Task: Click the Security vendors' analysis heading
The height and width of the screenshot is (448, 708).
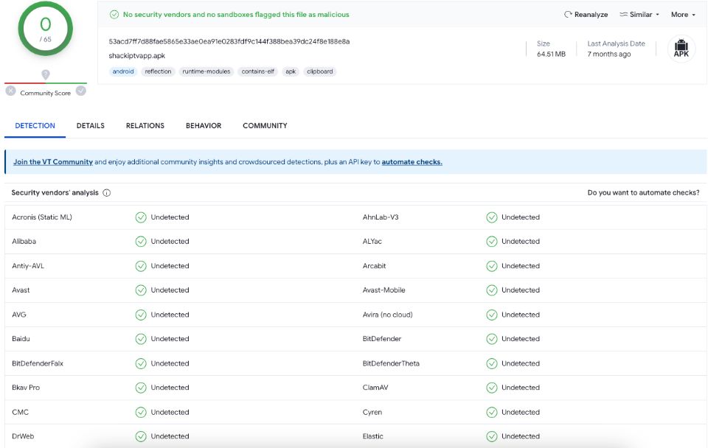Action: tap(55, 192)
